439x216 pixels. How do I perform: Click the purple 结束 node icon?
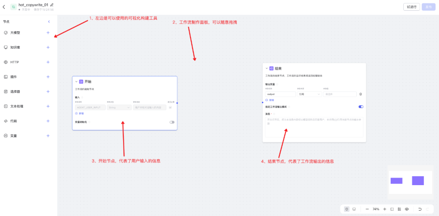pyautogui.click(x=272, y=68)
